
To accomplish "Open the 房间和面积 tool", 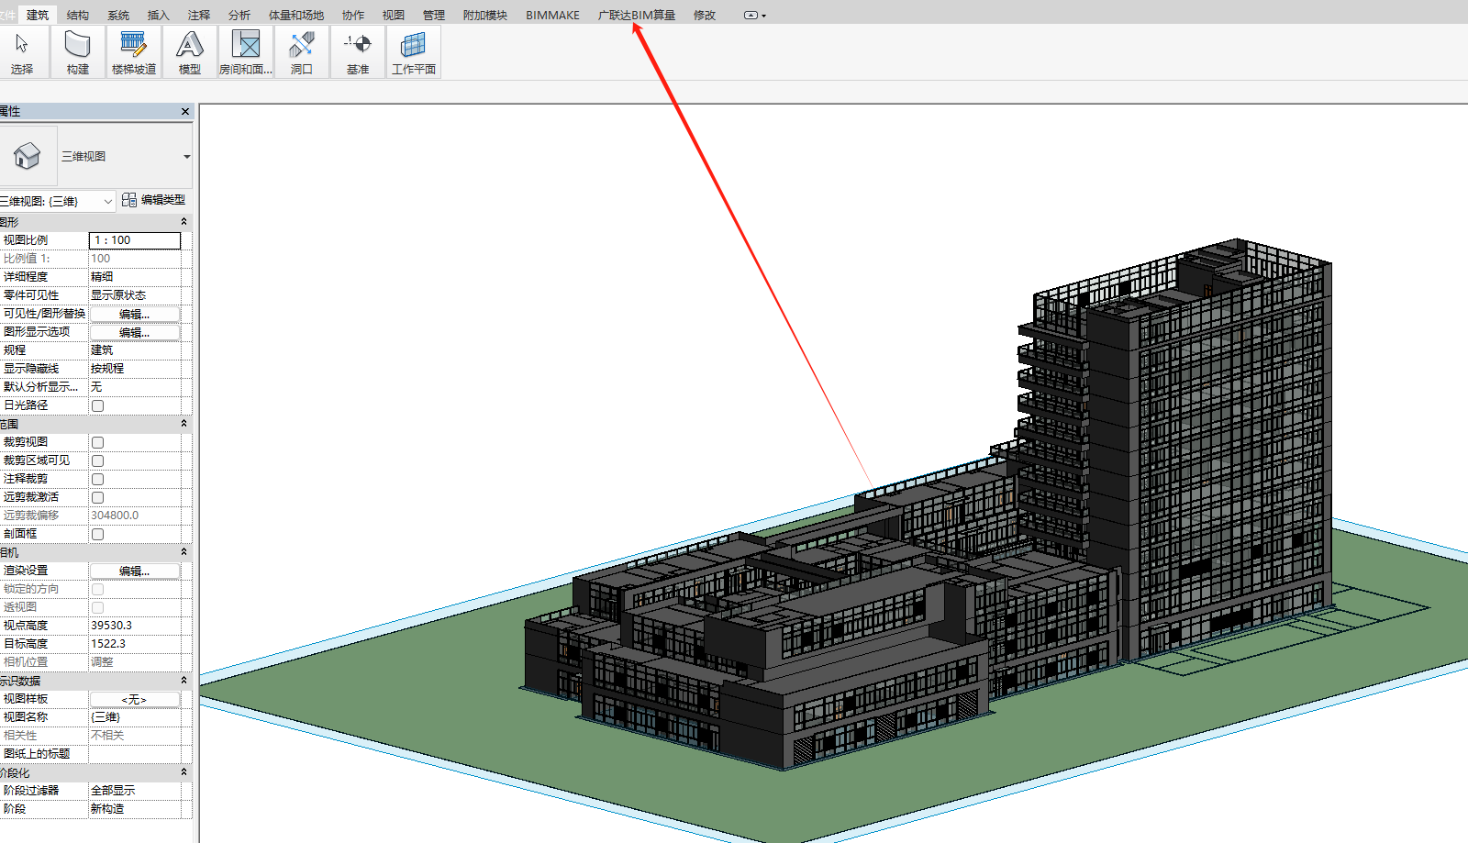I will coord(246,52).
